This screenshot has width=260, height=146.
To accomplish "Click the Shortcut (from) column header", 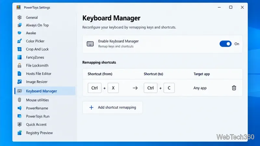I will point(100,74).
